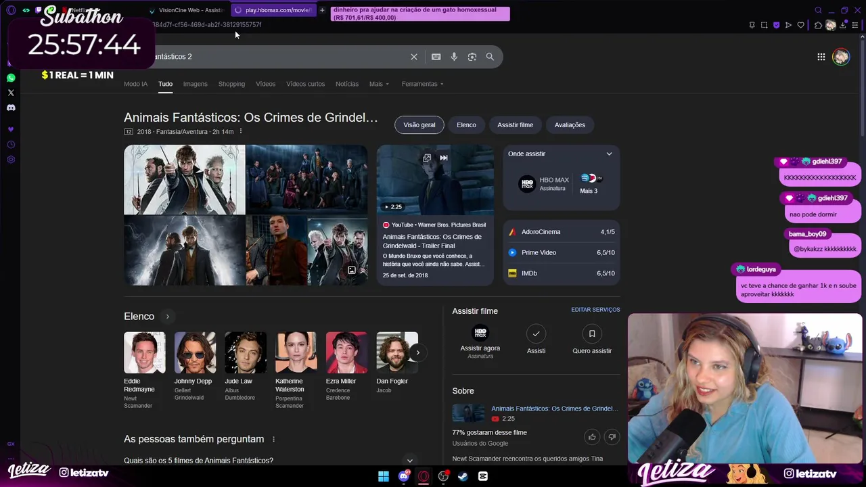Open Discord from the taskbar
The width and height of the screenshot is (866, 487).
click(404, 476)
